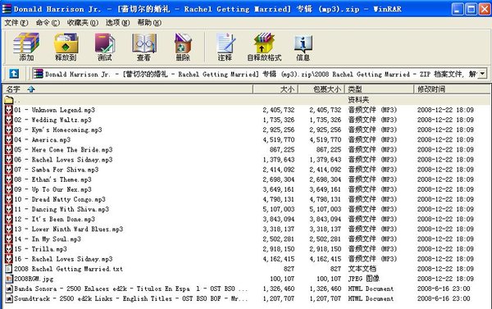Sort by Modified (修改时间) column header
This screenshot has width=492, height=309.
point(451,89)
